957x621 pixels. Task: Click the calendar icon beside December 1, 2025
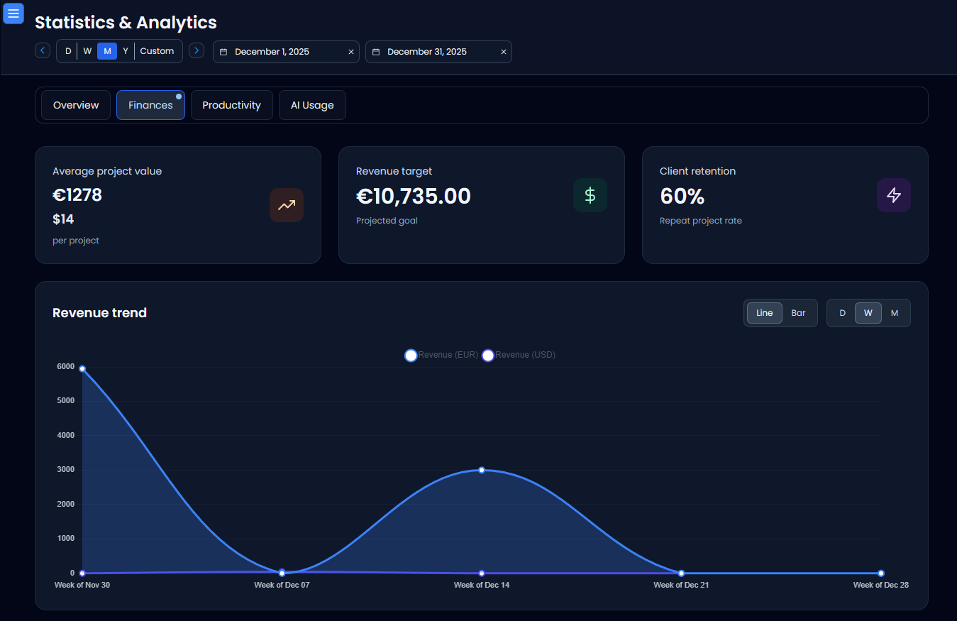point(223,51)
